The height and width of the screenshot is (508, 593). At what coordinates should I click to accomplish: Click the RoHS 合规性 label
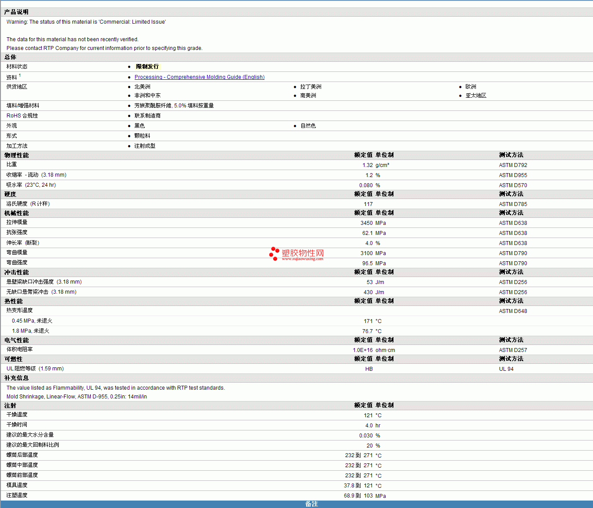(x=22, y=116)
